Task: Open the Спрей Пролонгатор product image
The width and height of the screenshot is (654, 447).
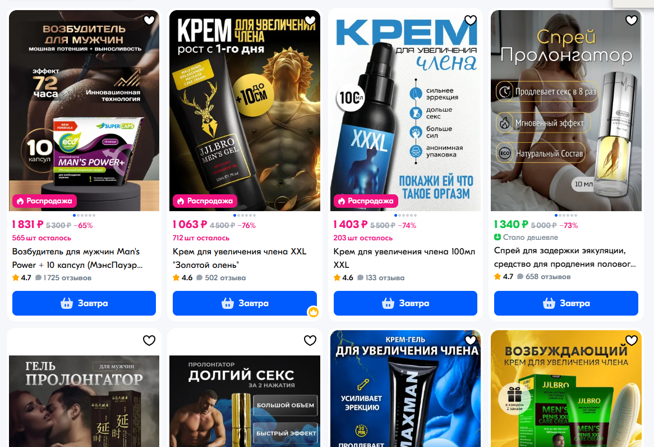Action: click(566, 111)
